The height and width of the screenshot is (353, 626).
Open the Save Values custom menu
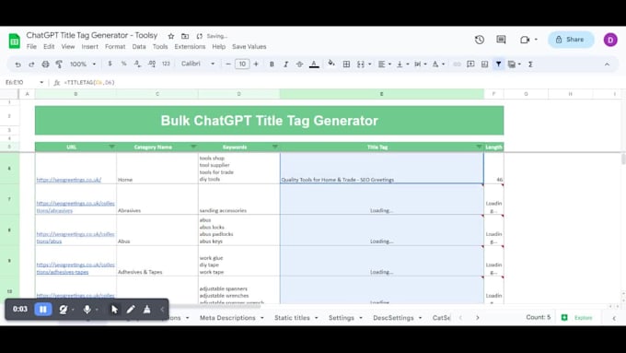pos(249,47)
